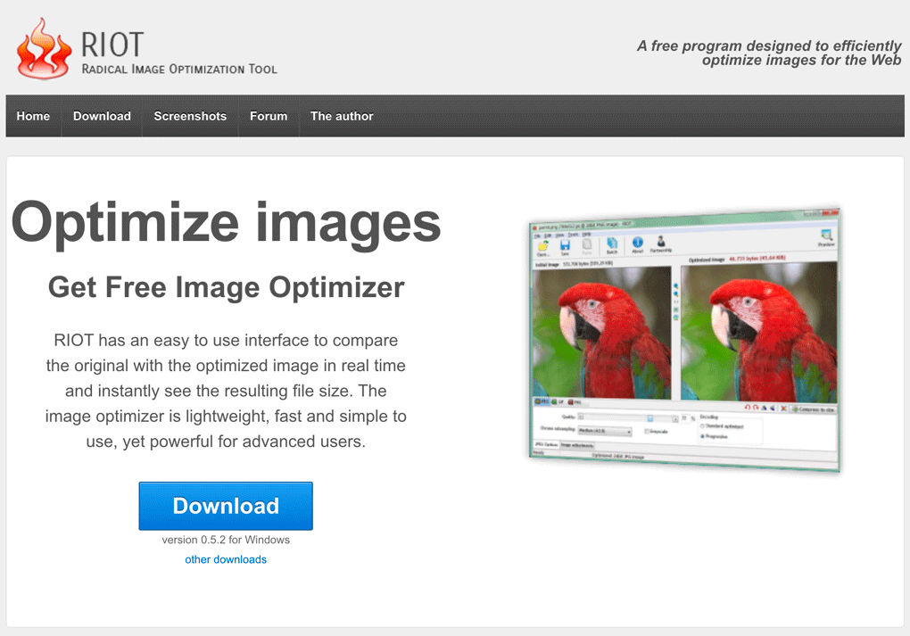The height and width of the screenshot is (636, 910).
Task: Click the RIOT flame logo
Action: tap(43, 48)
